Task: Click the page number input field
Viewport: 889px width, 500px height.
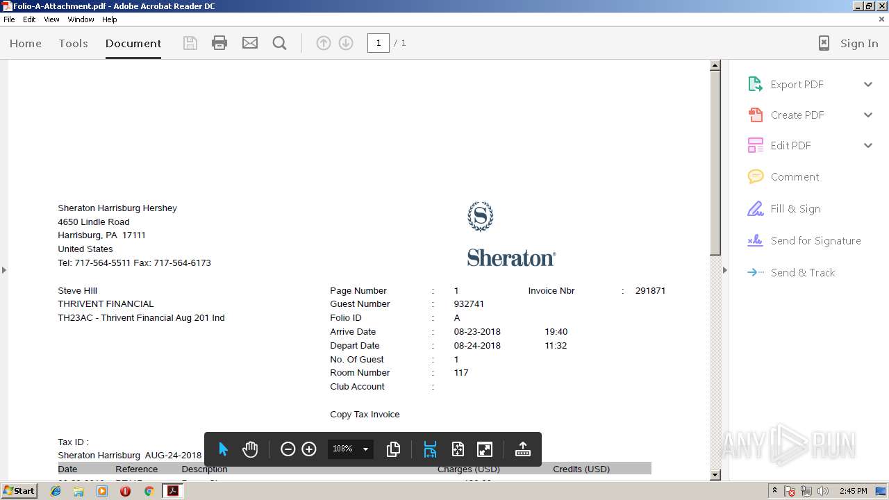Action: [379, 43]
